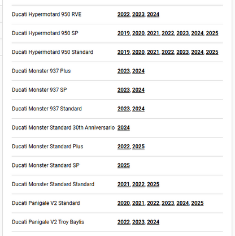Select 2022 for Panigale V2 Troy Baylis
235x236 pixels.
(x=124, y=222)
